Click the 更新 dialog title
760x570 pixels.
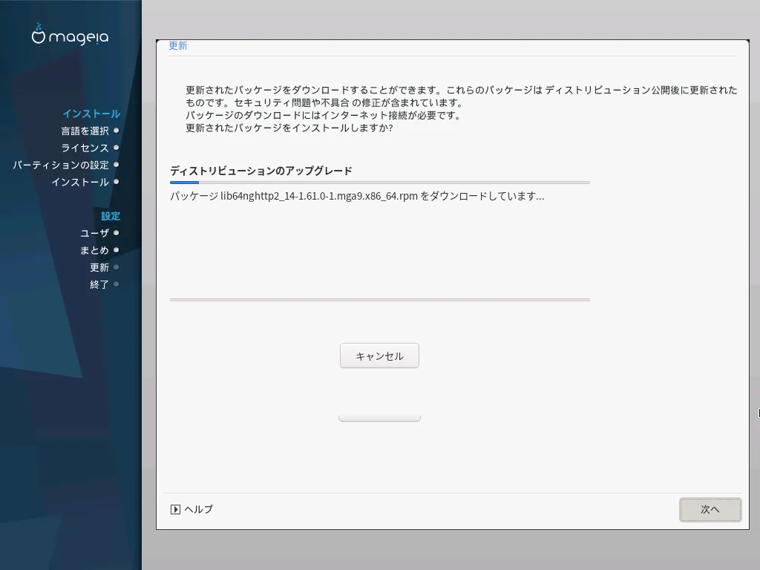[178, 45]
